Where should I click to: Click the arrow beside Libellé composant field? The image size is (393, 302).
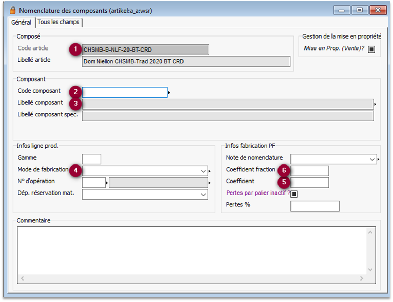pos(375,104)
